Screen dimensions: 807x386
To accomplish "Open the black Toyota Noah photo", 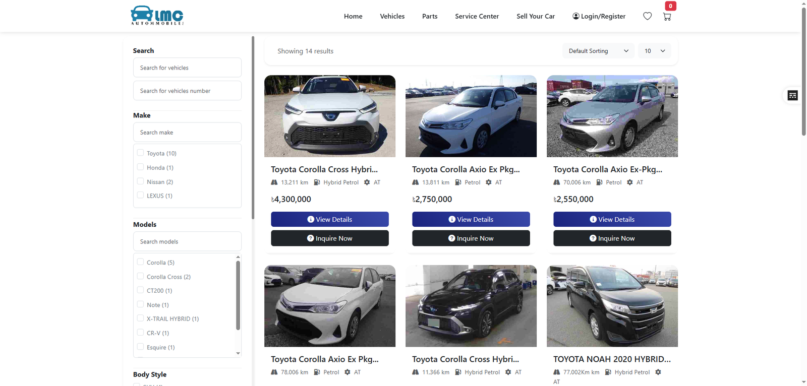I will click(x=612, y=306).
